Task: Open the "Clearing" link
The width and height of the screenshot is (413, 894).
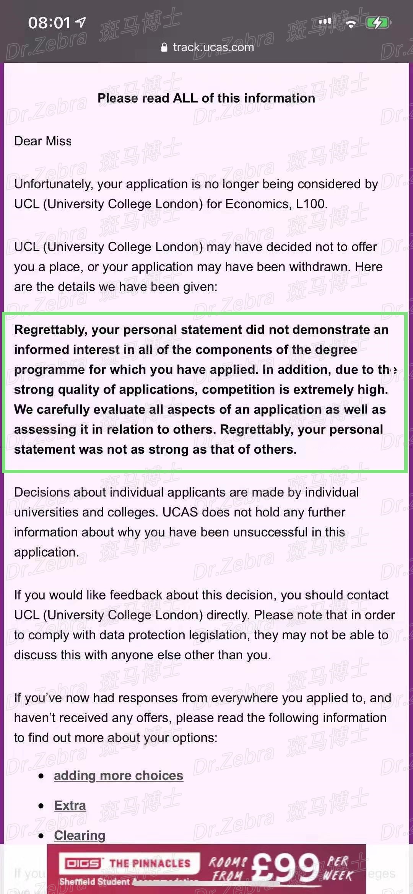Action: pyautogui.click(x=80, y=835)
